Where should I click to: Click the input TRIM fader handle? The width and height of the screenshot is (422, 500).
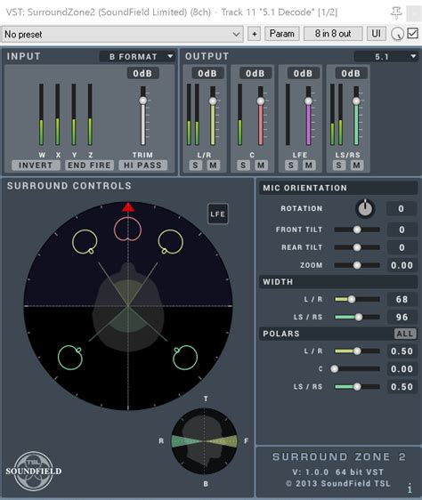pos(143,101)
